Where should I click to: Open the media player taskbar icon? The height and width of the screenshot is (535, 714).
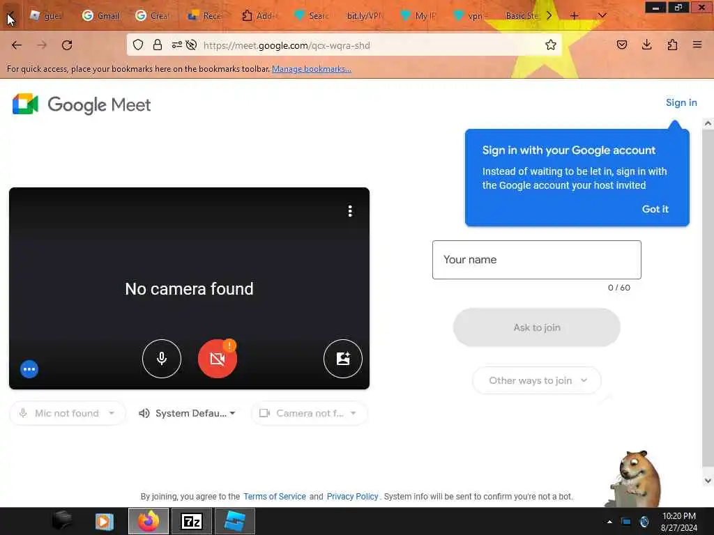pos(105,521)
